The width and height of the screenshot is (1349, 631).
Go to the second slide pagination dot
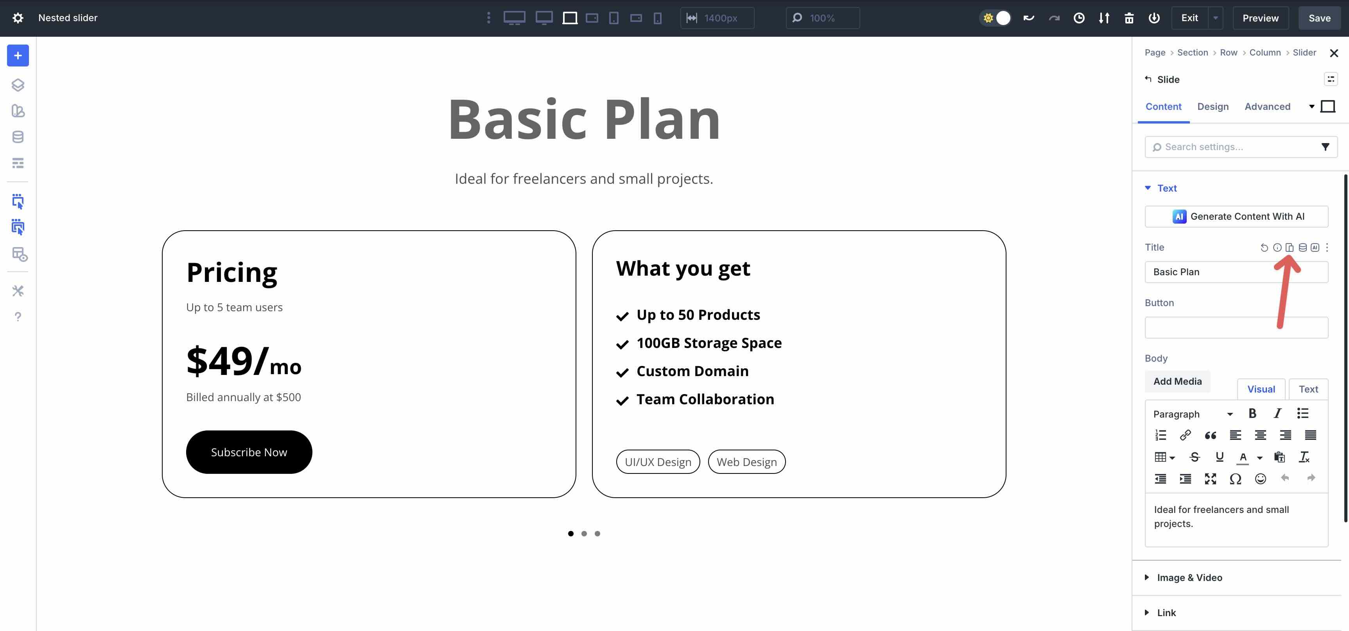(x=584, y=534)
